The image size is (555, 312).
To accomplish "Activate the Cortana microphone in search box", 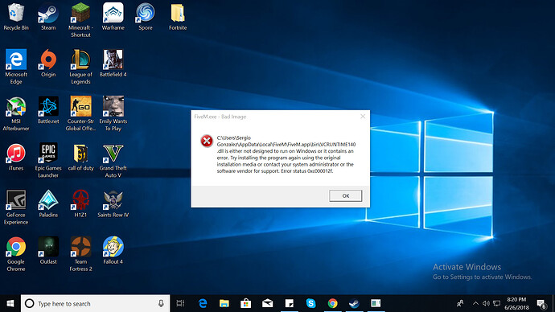I will coord(161,303).
